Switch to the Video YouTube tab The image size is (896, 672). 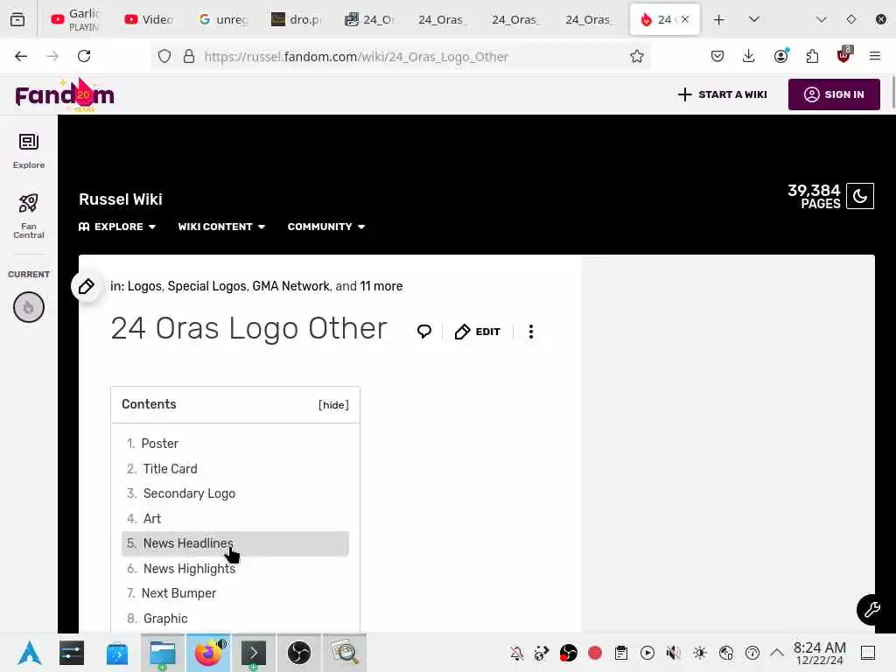(149, 19)
